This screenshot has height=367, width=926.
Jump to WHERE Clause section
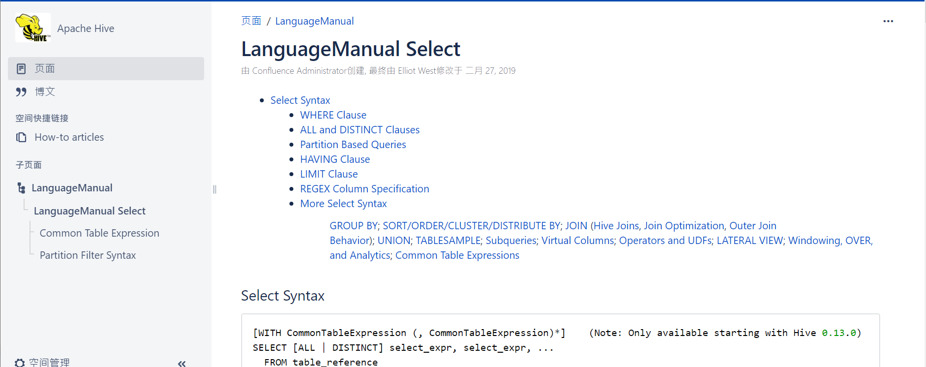point(333,115)
